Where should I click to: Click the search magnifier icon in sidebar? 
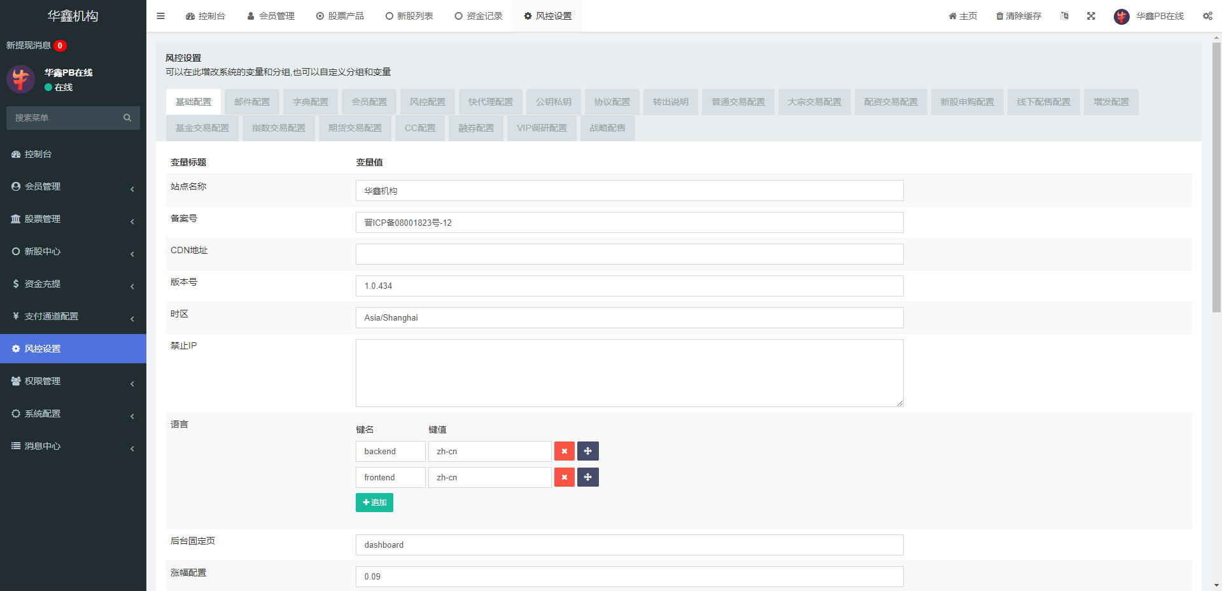pyautogui.click(x=127, y=118)
